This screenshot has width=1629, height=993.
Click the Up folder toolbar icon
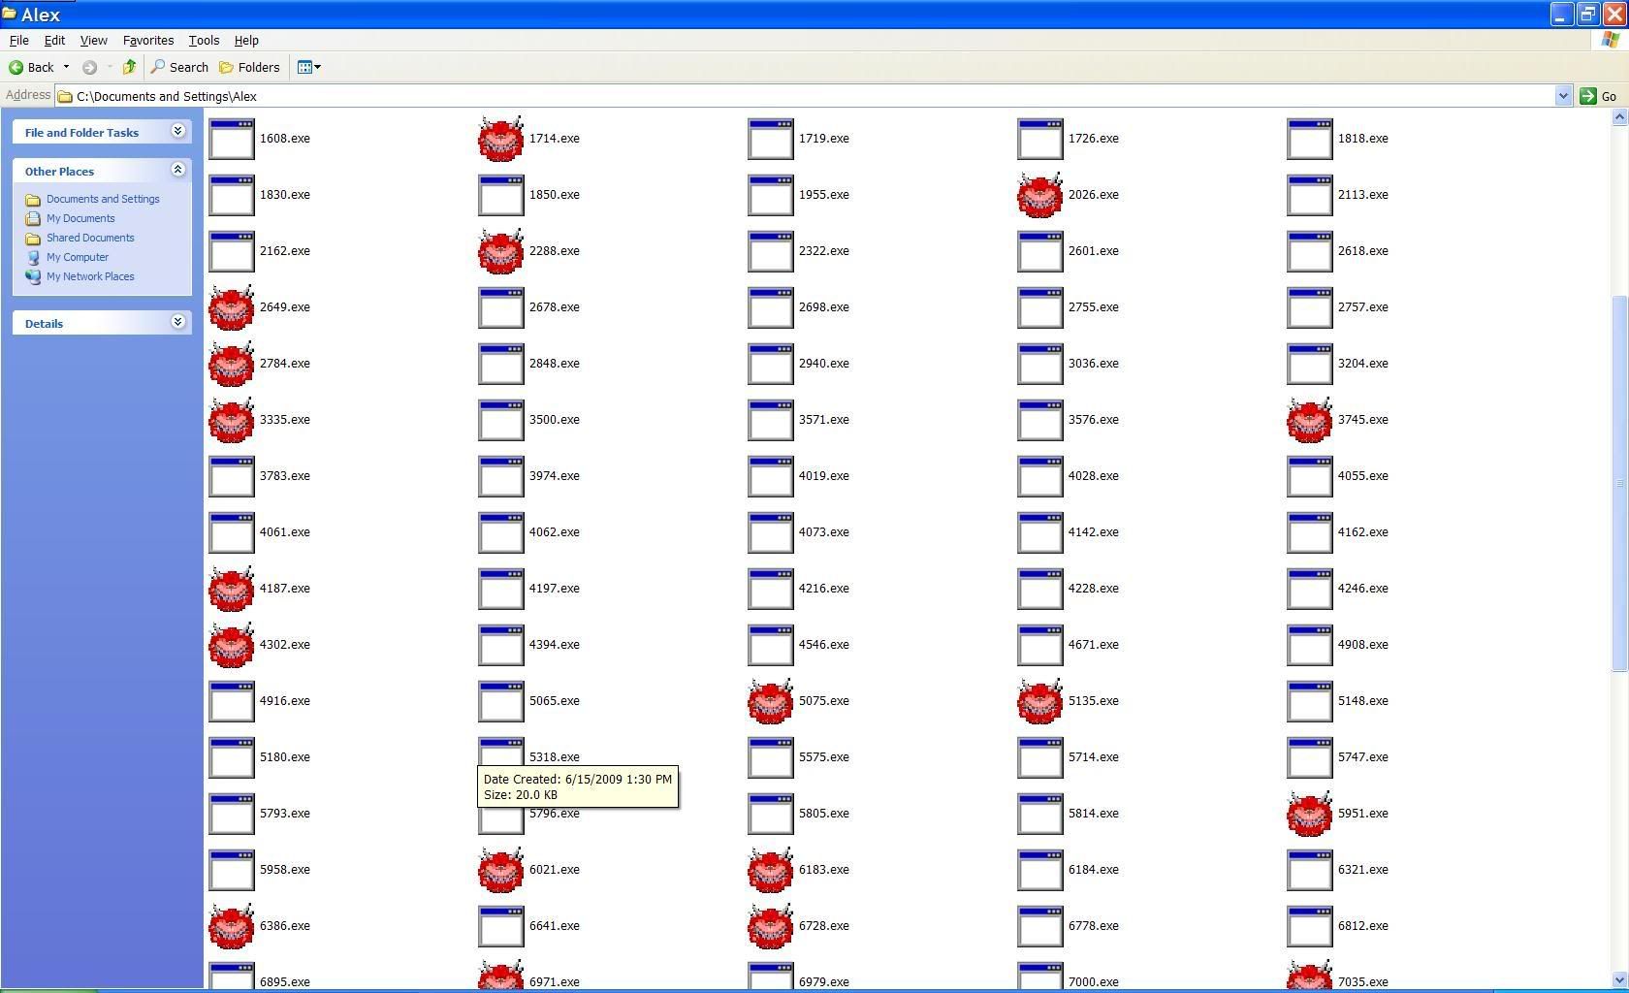tap(129, 67)
